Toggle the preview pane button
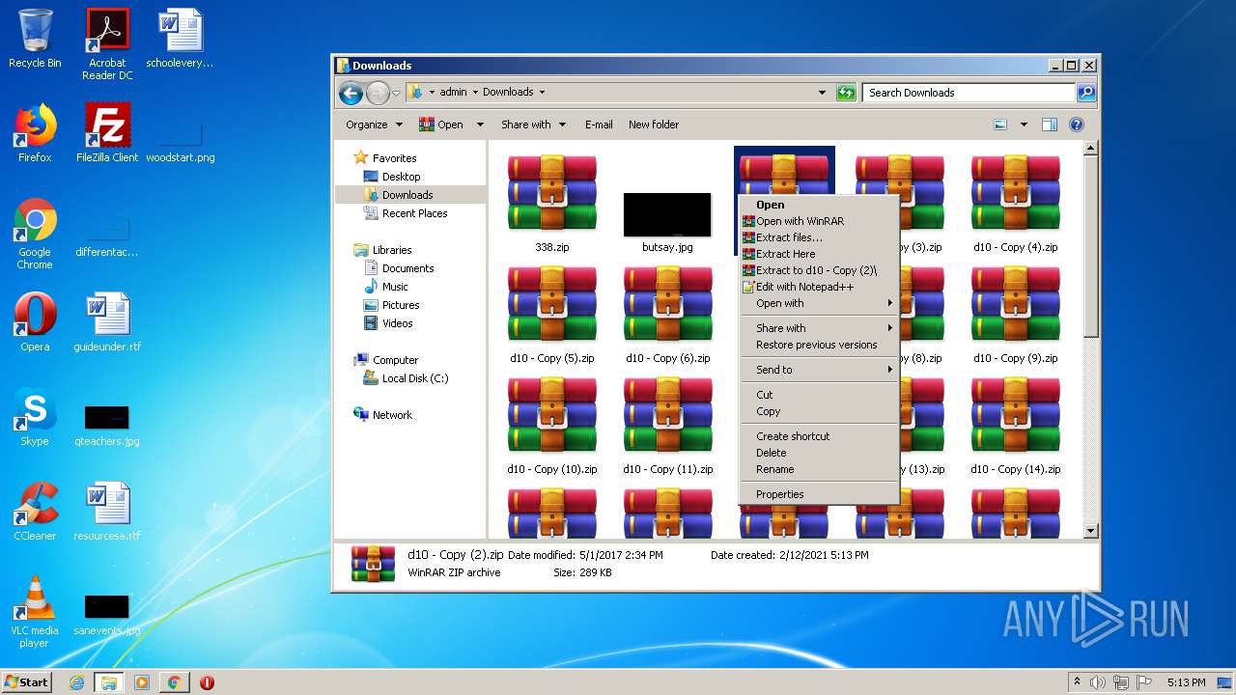This screenshot has height=695, width=1236. (x=1050, y=125)
